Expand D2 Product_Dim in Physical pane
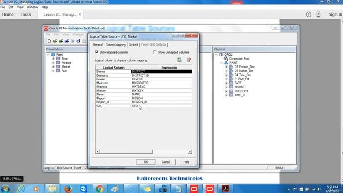343x193 pixels. pyautogui.click(x=226, y=66)
